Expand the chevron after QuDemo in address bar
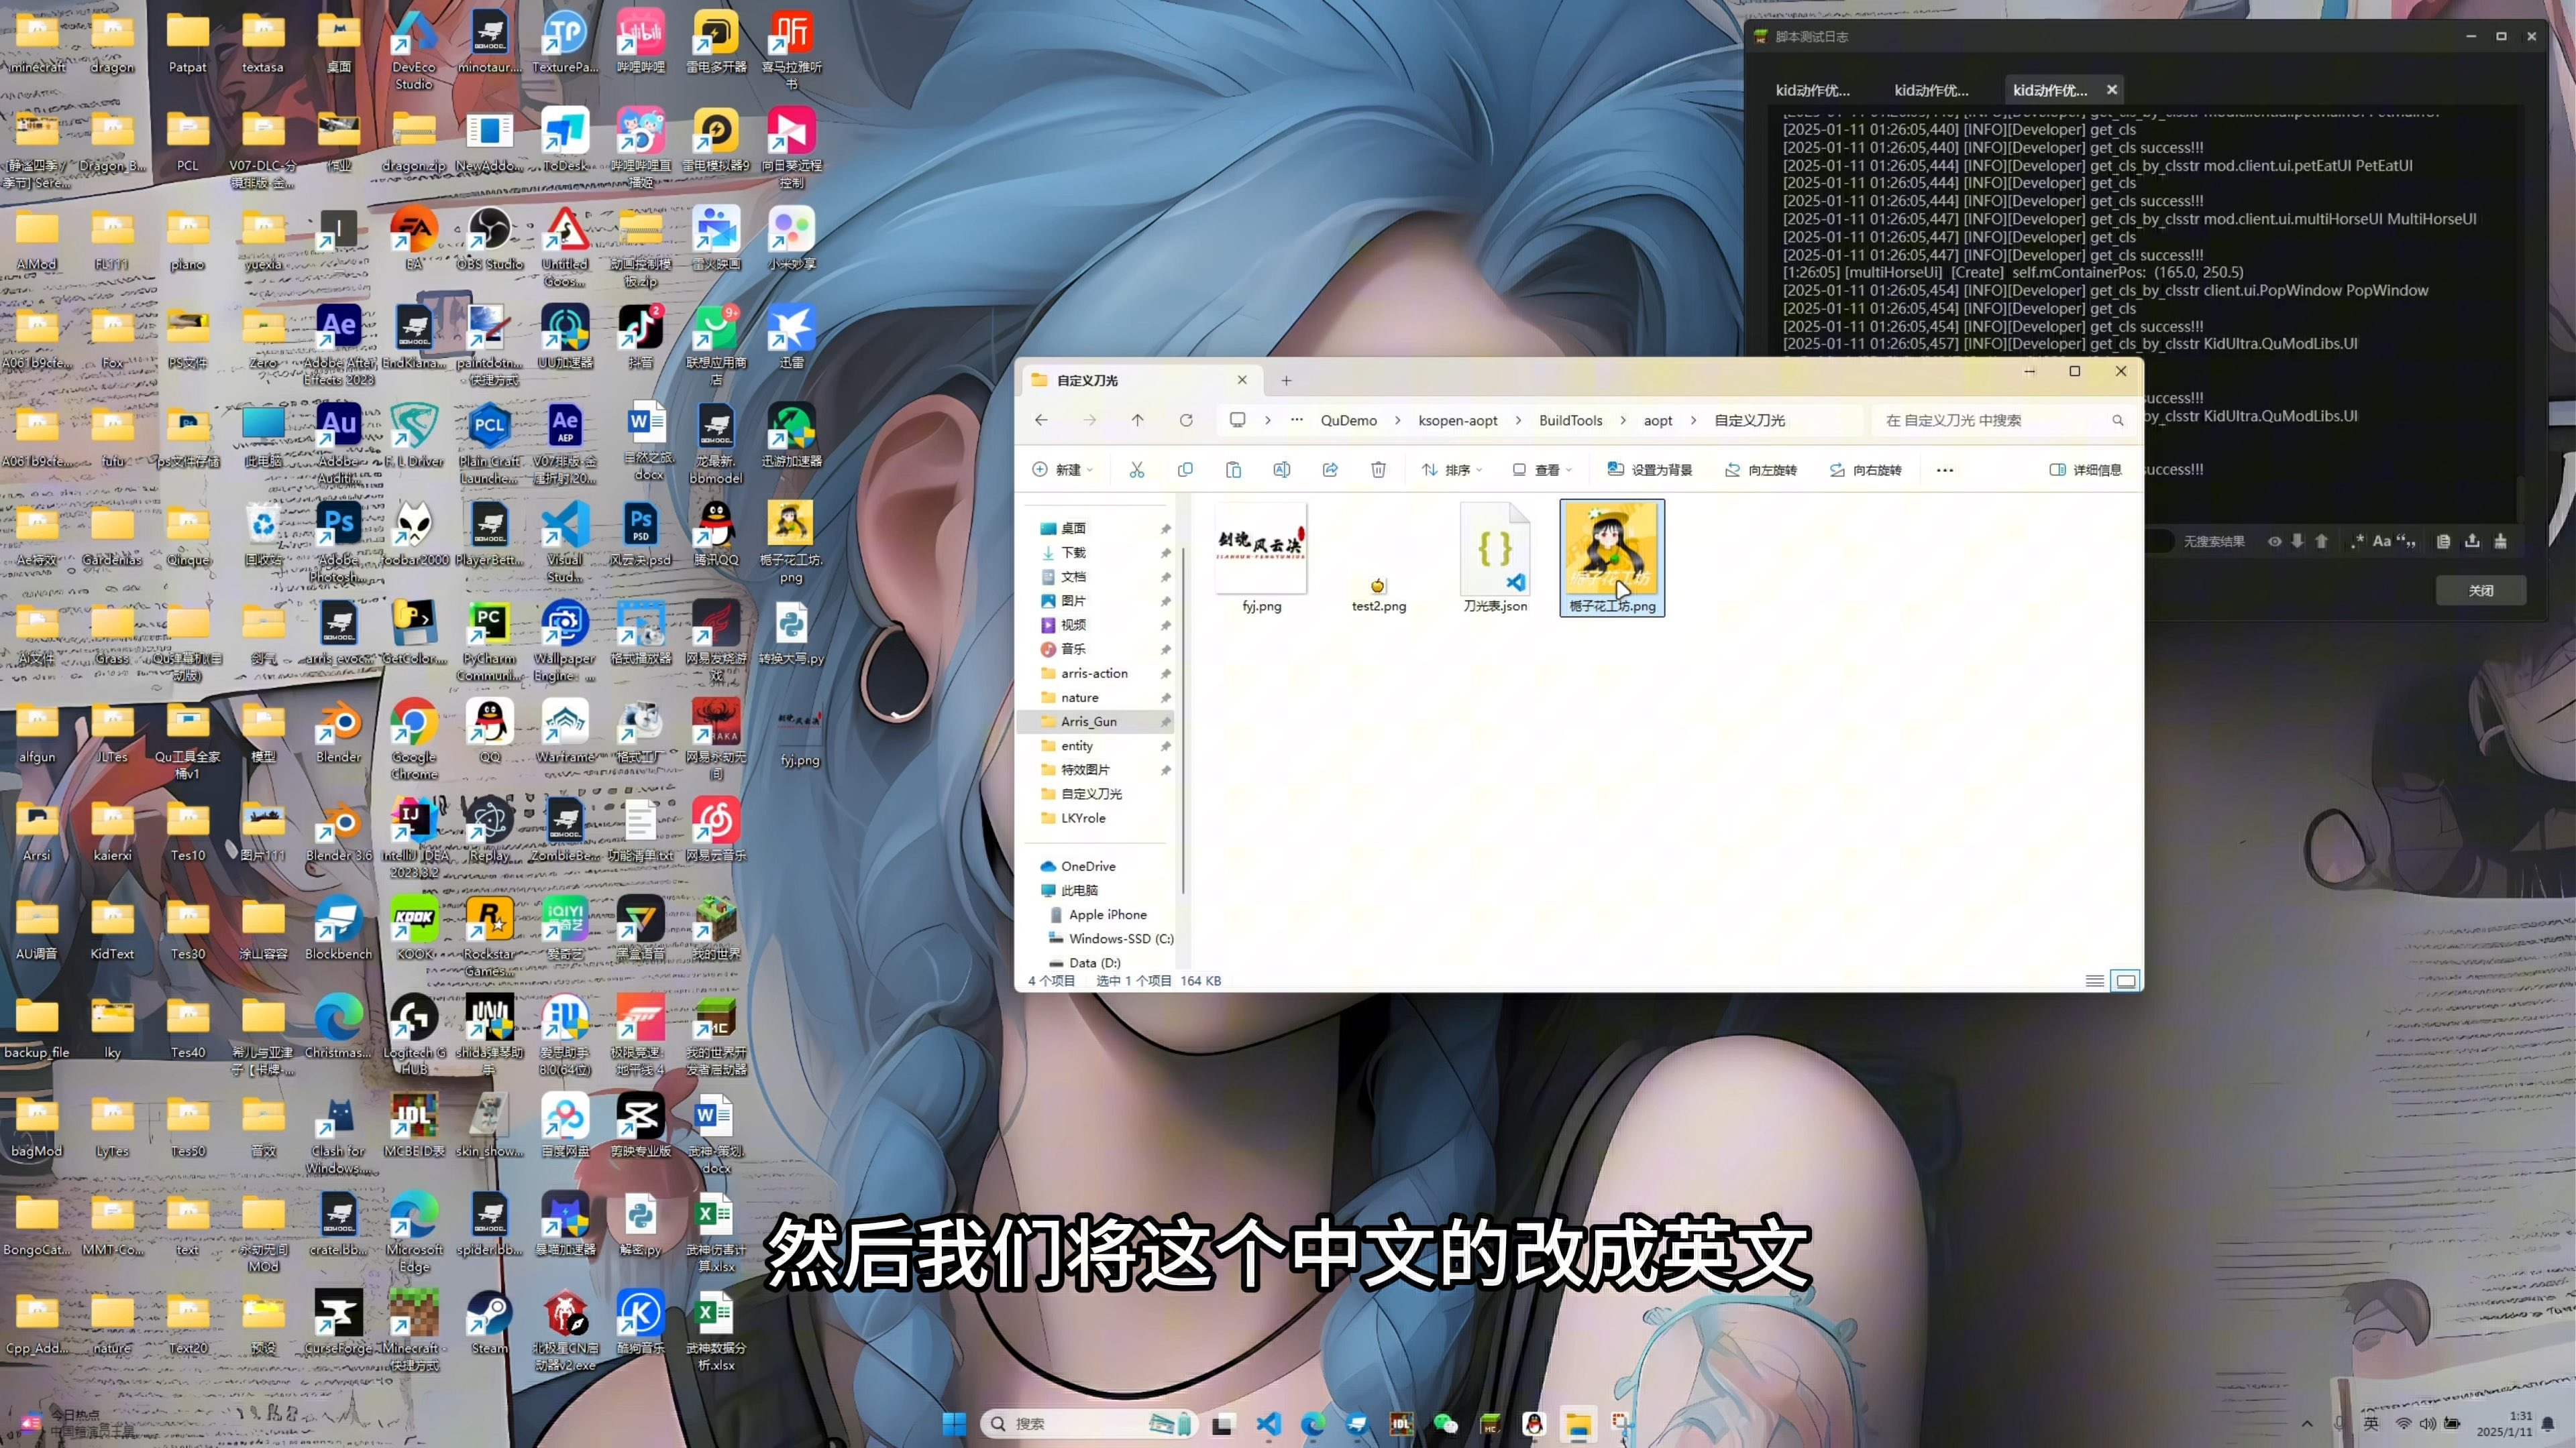2576x1448 pixels. click(x=1398, y=421)
